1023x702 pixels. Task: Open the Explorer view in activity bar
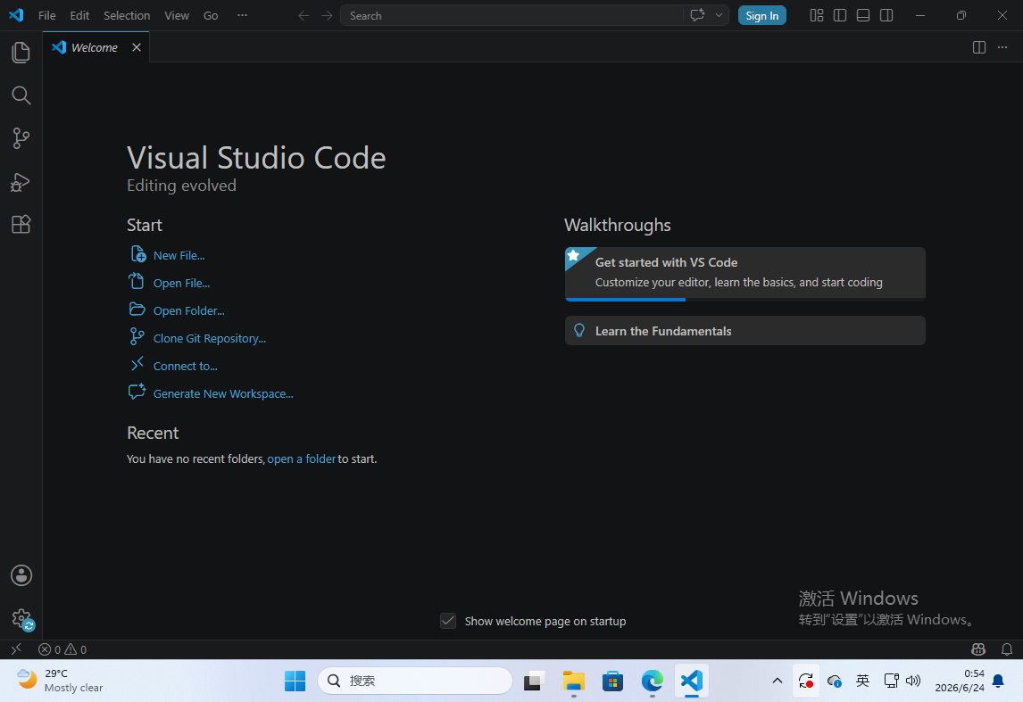coord(21,53)
